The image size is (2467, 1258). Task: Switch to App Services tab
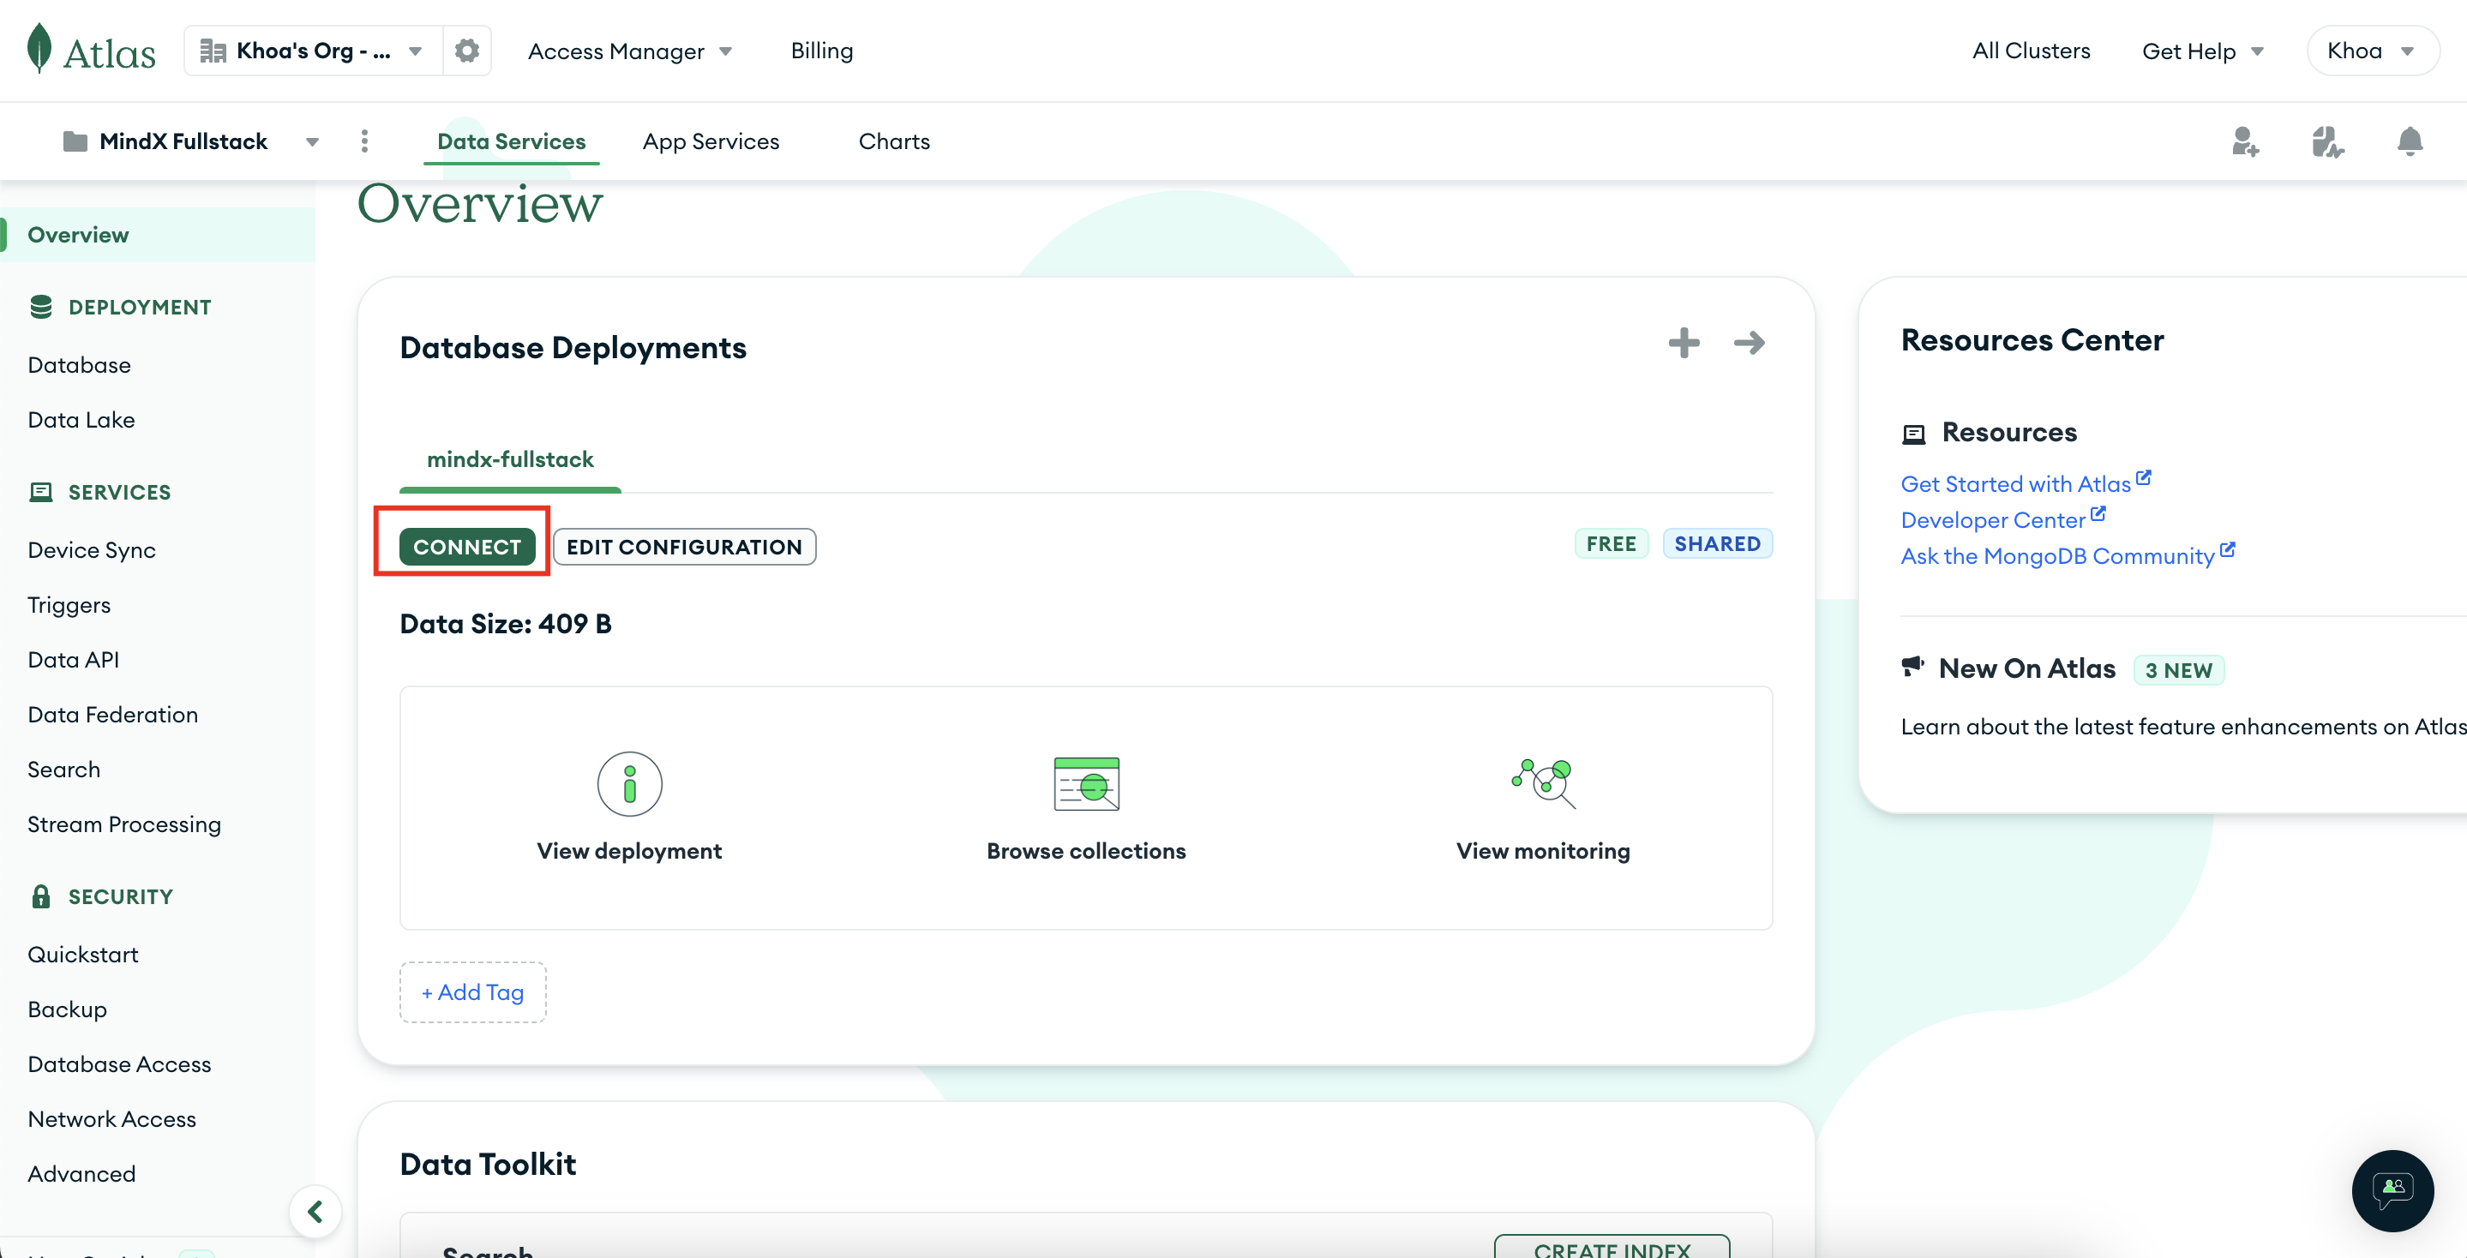tap(711, 141)
